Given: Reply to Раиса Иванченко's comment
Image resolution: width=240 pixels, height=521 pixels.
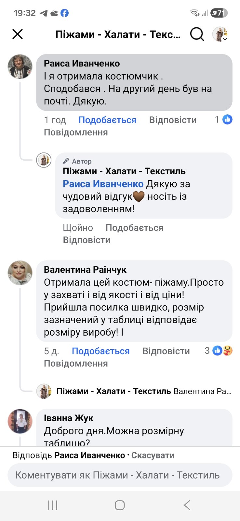Looking at the screenshot, I should pyautogui.click(x=173, y=120).
